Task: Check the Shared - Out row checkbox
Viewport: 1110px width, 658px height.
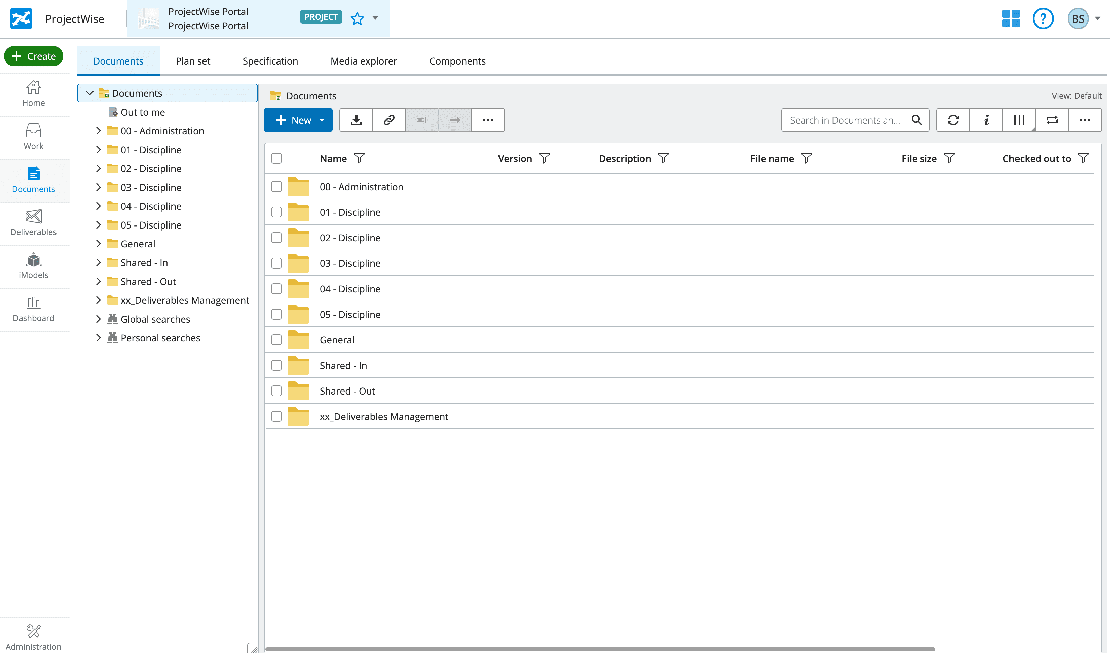Action: (276, 390)
